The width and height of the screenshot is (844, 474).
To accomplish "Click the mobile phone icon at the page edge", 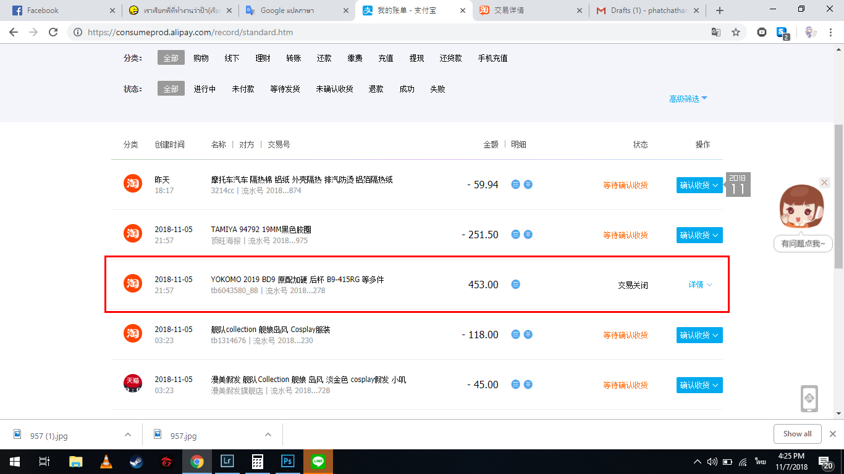I will (809, 399).
